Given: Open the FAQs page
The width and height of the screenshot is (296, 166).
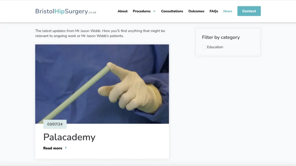Looking at the screenshot, I should click(x=214, y=11).
